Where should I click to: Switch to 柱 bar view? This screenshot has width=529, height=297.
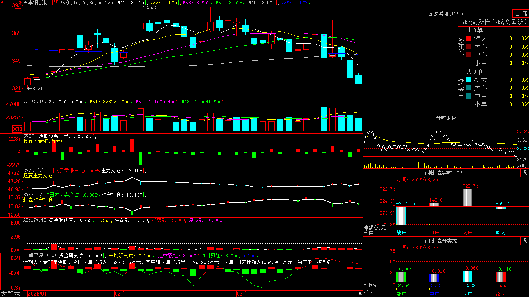point(516,13)
